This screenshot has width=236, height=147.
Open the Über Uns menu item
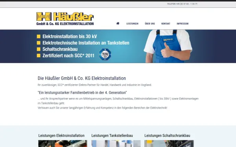click(150, 24)
